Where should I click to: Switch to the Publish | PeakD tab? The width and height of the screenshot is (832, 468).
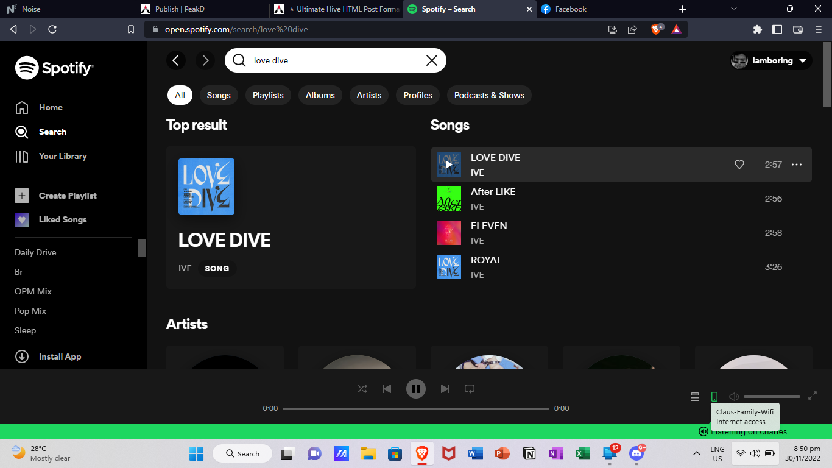tap(201, 9)
